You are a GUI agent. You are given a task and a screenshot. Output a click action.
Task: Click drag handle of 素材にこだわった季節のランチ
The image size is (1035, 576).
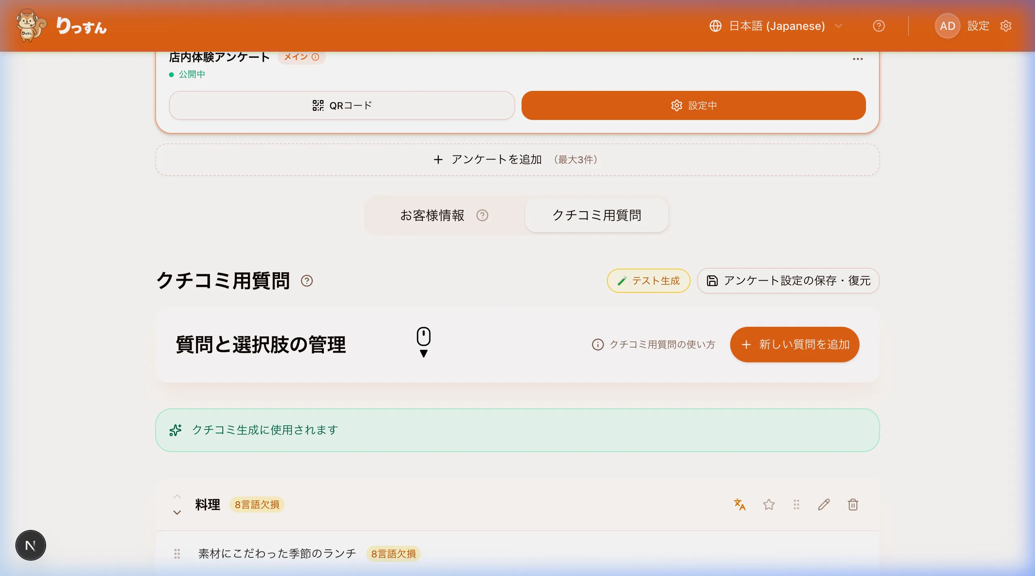[x=177, y=554]
